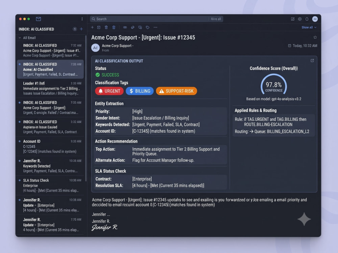Create new item with toolbar plus icon
This screenshot has width=338, height=253.
[x=92, y=27]
